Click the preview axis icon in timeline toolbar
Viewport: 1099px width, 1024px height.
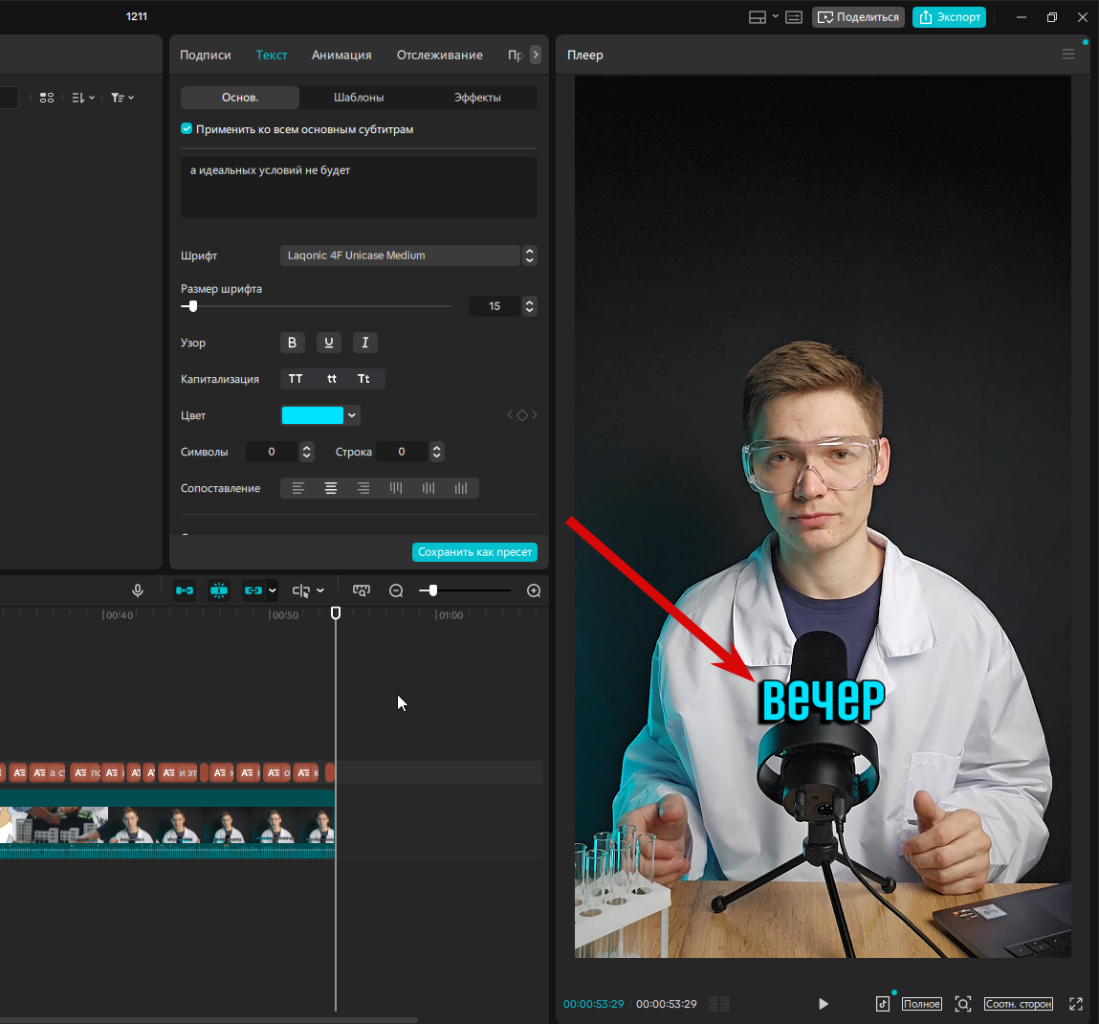coord(362,590)
